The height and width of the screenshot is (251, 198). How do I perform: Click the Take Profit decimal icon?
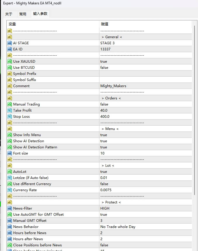[10, 110]
